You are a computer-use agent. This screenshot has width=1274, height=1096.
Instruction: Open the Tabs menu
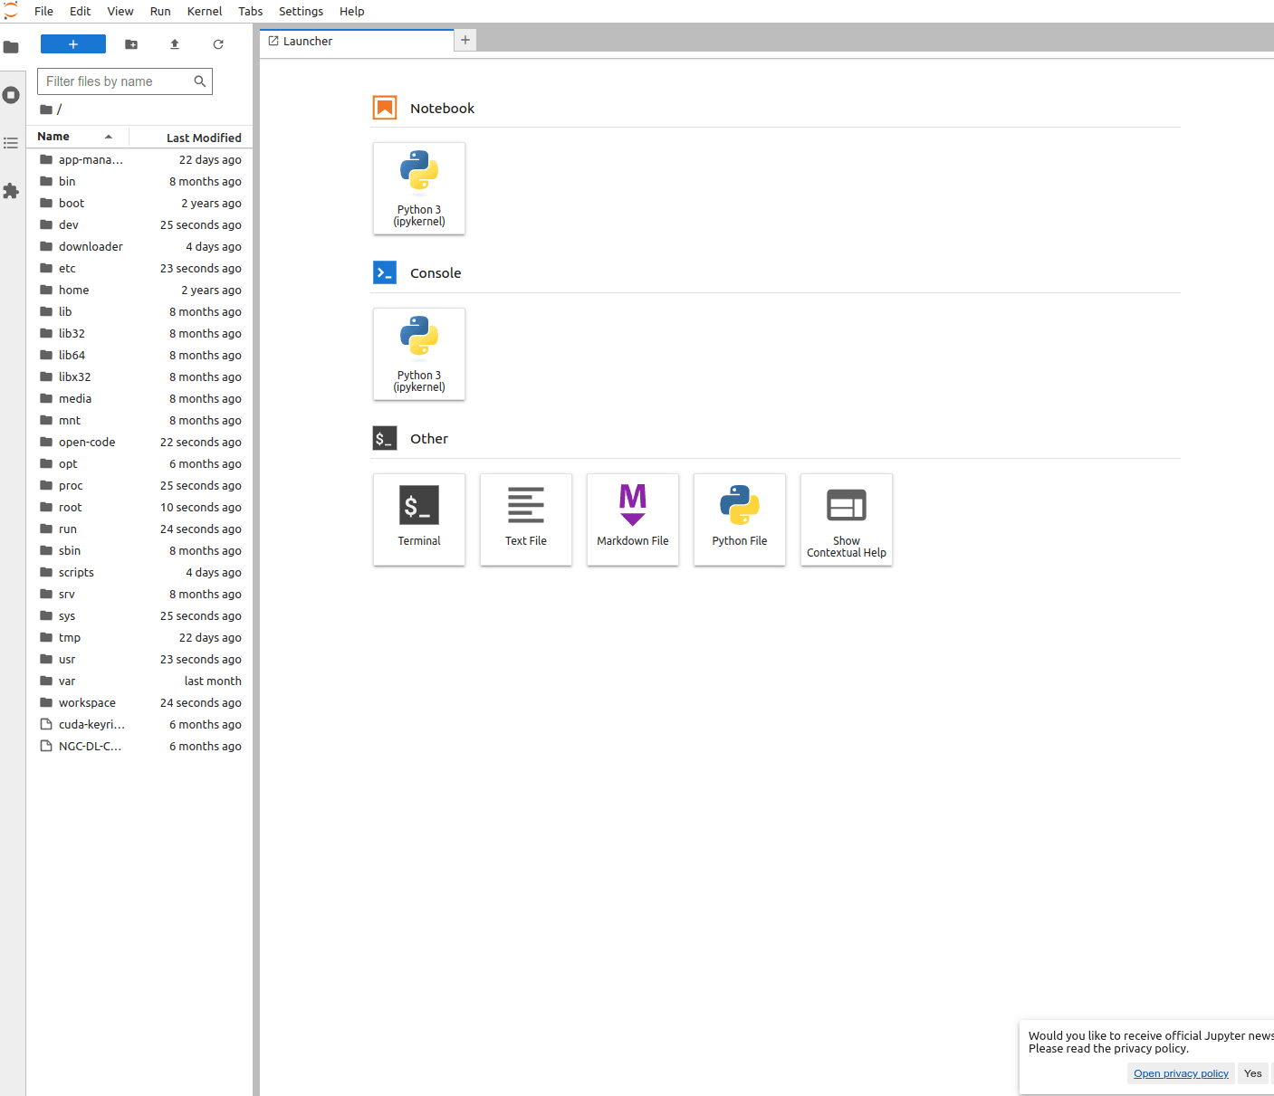(x=251, y=11)
